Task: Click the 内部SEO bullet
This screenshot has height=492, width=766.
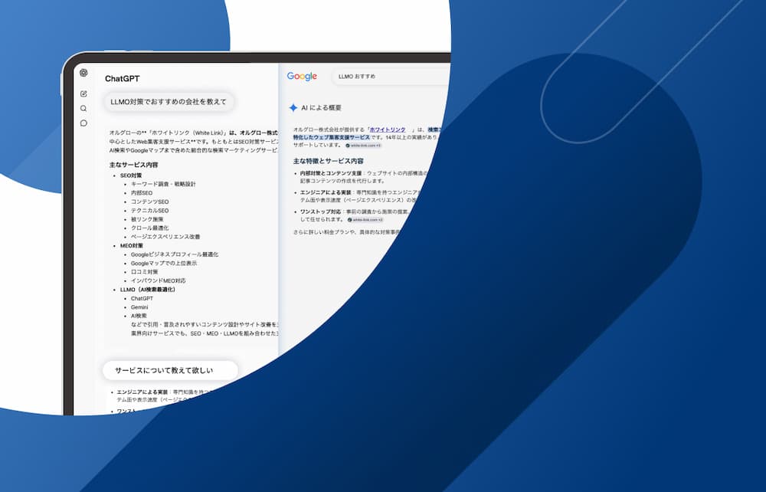Action: click(142, 193)
